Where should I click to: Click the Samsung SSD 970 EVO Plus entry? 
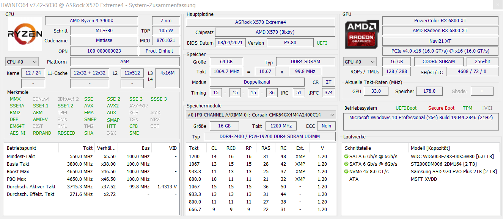pos(454,171)
